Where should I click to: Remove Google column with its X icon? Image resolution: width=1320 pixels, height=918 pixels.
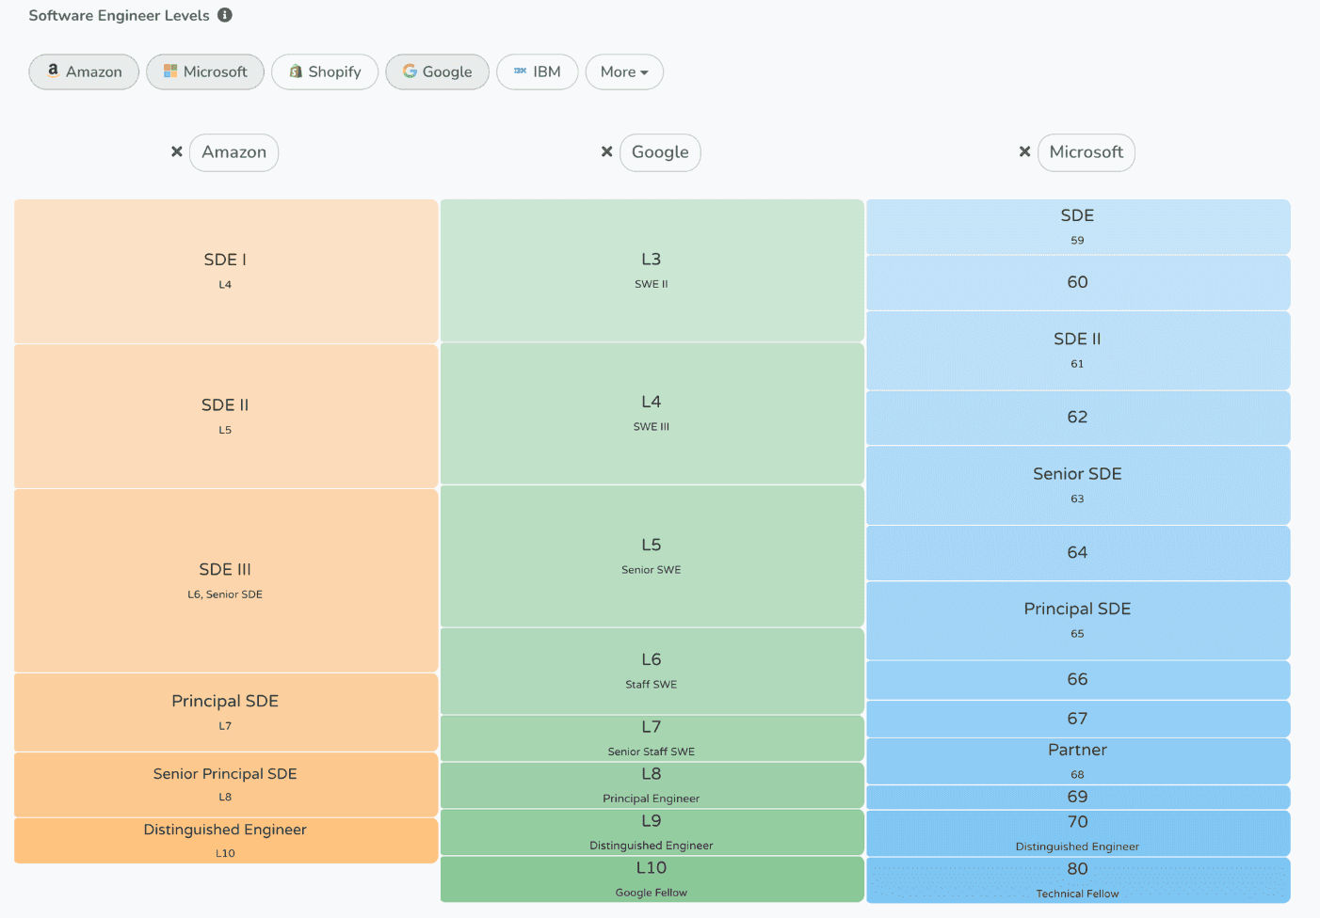pyautogui.click(x=606, y=151)
